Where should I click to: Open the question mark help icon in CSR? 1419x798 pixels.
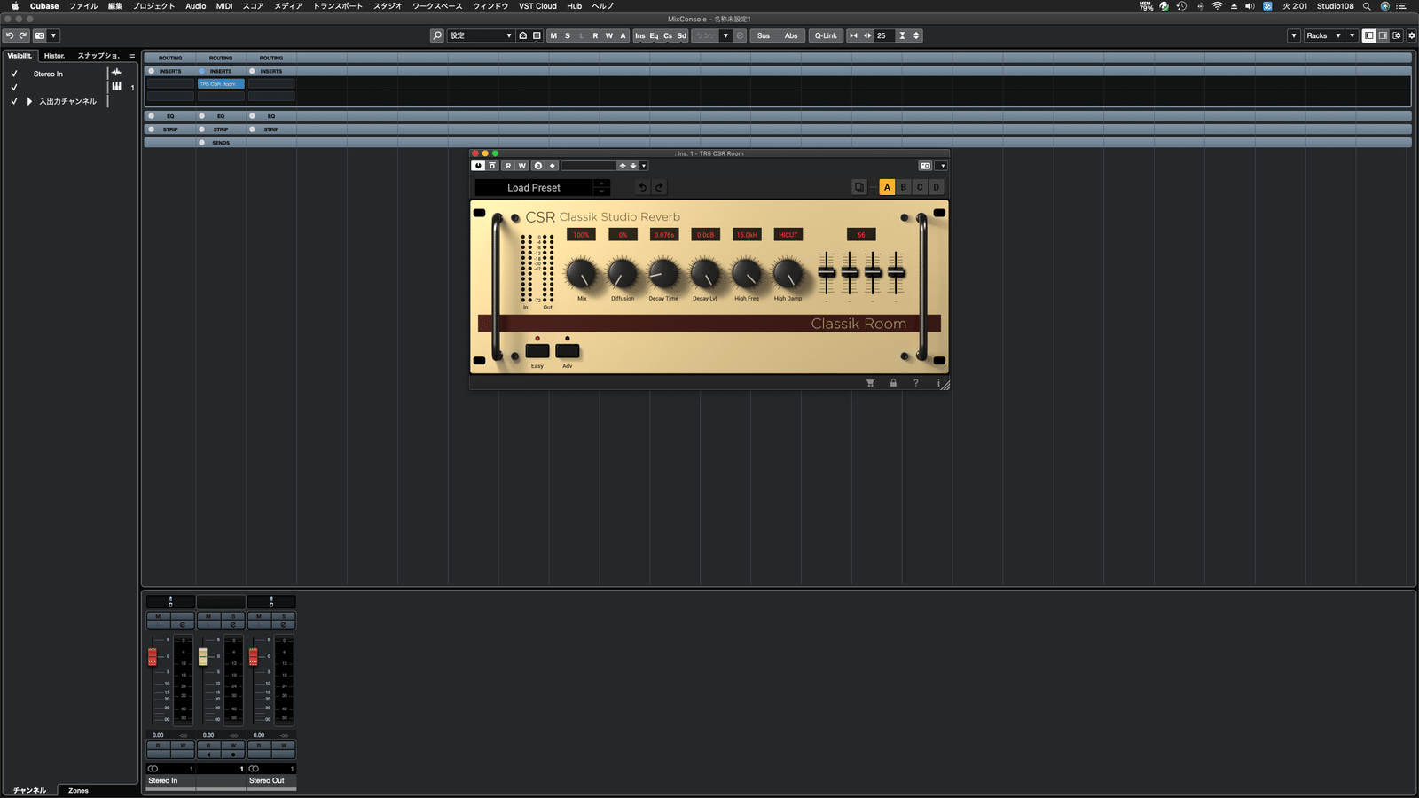(x=916, y=383)
